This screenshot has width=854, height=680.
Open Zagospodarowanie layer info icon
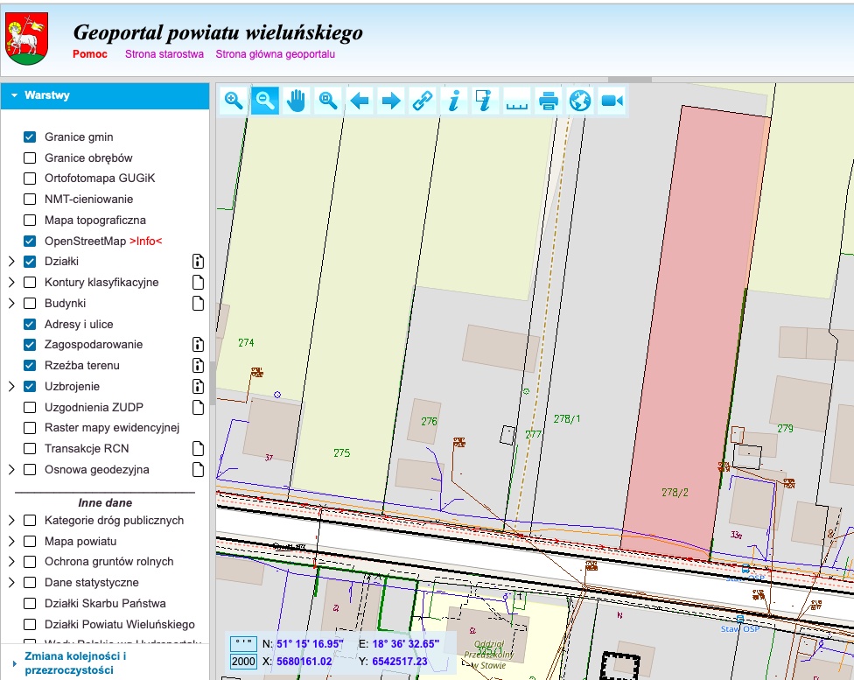199,344
